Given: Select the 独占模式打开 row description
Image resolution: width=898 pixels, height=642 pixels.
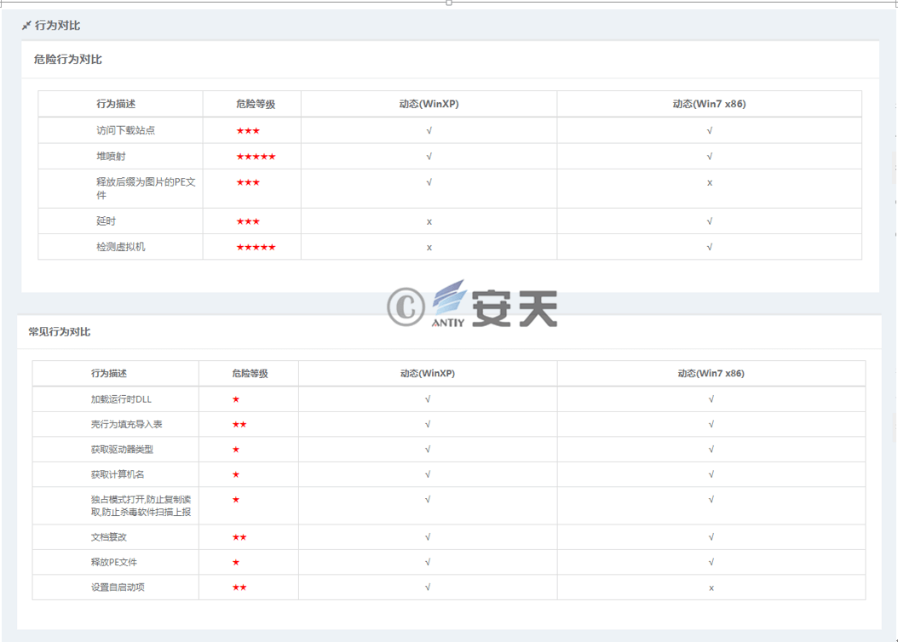Looking at the screenshot, I should coord(141,506).
